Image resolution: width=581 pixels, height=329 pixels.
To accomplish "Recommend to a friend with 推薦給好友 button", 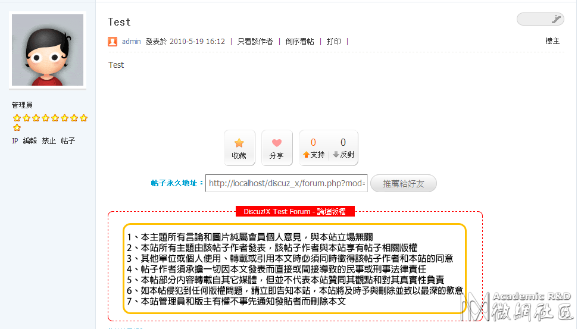I will pyautogui.click(x=404, y=183).
